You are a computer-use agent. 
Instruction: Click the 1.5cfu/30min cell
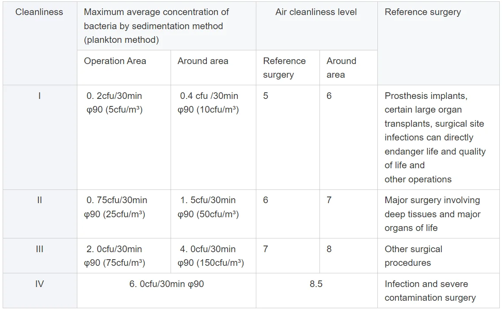[208, 207]
